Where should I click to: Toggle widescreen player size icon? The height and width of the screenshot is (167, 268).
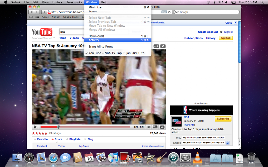[x=156, y=46]
